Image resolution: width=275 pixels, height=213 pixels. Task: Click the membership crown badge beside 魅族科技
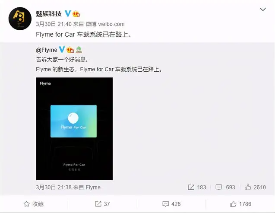(x=76, y=14)
